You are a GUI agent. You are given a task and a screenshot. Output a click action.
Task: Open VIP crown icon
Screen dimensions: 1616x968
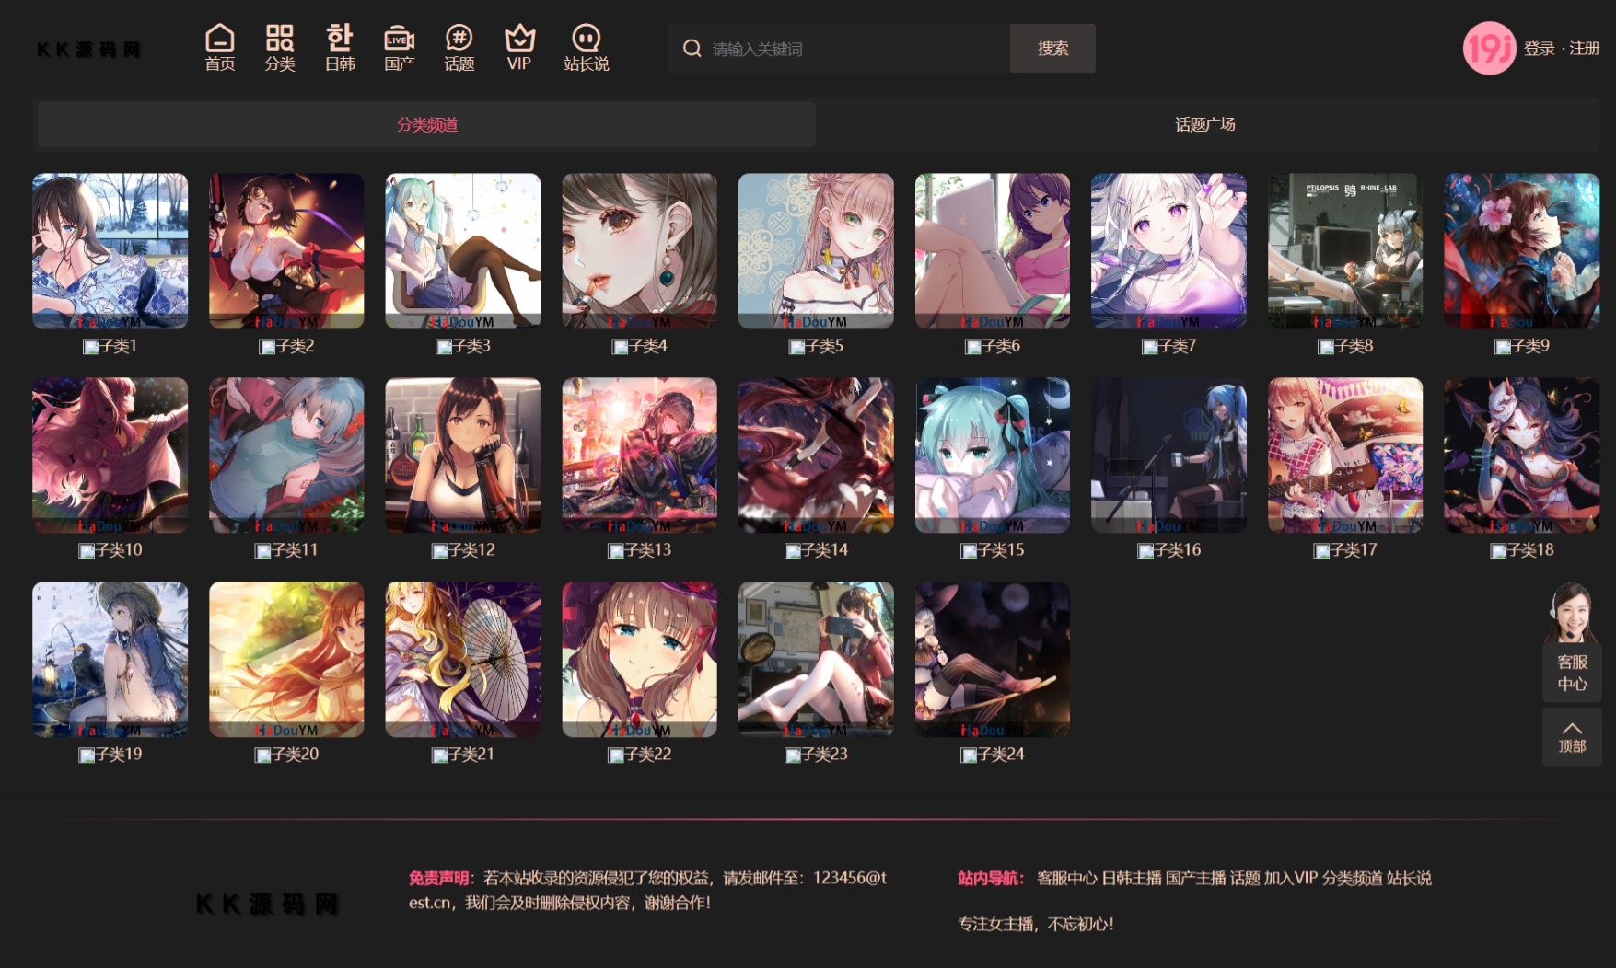519,38
